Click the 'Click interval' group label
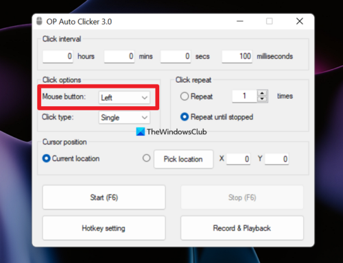The height and width of the screenshot is (263, 343). pos(62,39)
